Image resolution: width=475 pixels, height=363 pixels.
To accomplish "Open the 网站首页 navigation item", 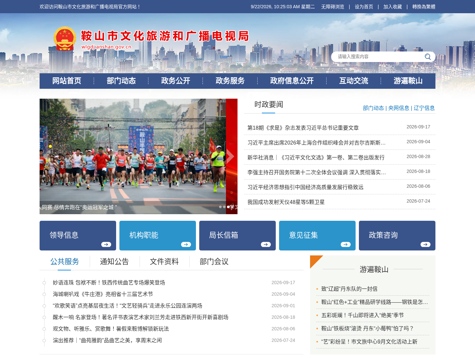I will pos(67,81).
